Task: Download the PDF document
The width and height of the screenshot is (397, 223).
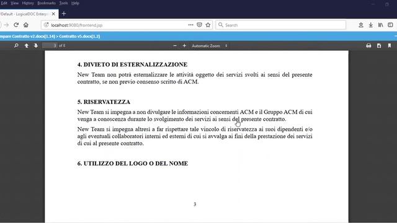Action: [379, 45]
